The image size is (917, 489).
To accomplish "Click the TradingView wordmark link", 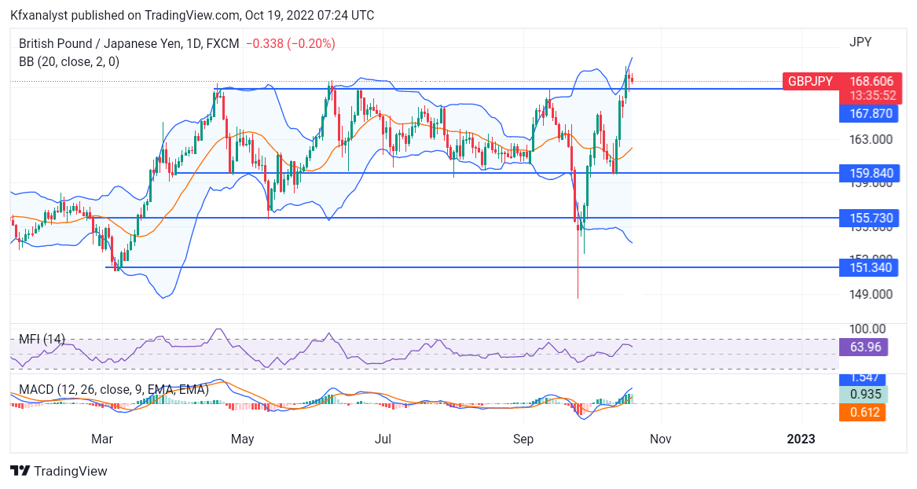I will [71, 471].
